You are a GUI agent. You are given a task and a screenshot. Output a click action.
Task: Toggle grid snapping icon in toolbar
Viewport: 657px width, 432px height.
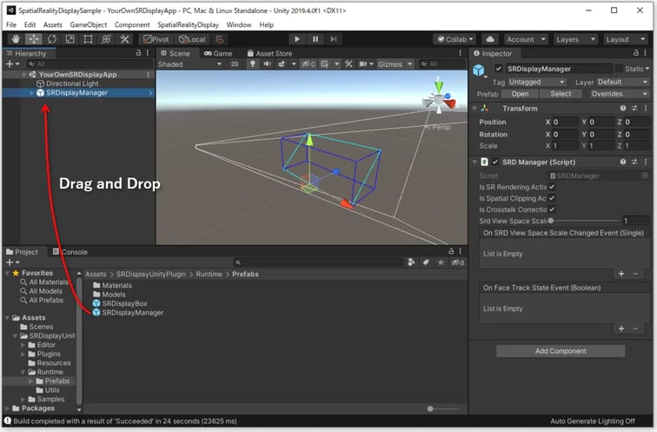[x=219, y=39]
